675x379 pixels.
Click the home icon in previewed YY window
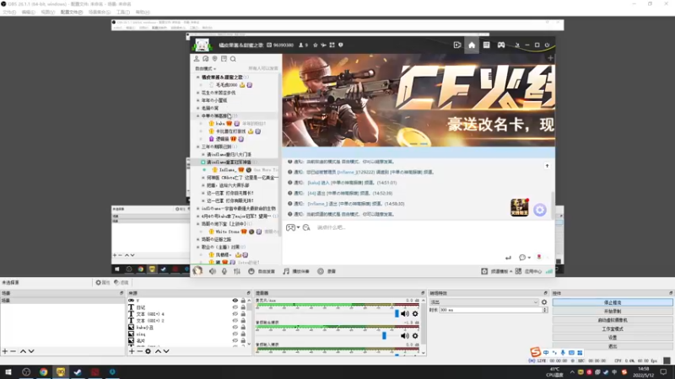pos(472,45)
